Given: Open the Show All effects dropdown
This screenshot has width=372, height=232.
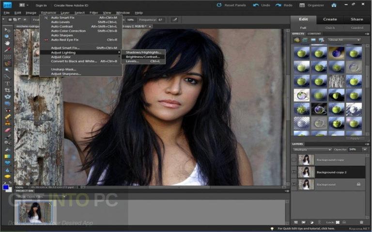Looking at the screenshot, I should 344,40.
